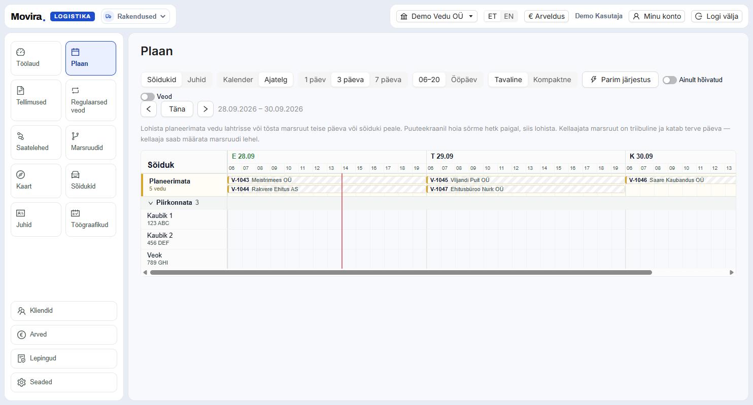Select the Öõpäev time range
Viewport: 753px width, 405px height.
464,80
